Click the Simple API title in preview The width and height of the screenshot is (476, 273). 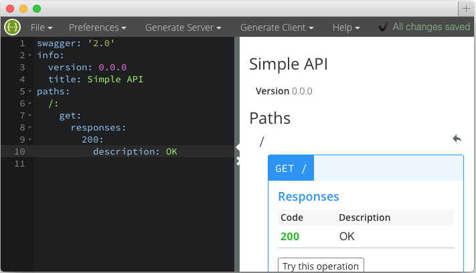coord(289,64)
